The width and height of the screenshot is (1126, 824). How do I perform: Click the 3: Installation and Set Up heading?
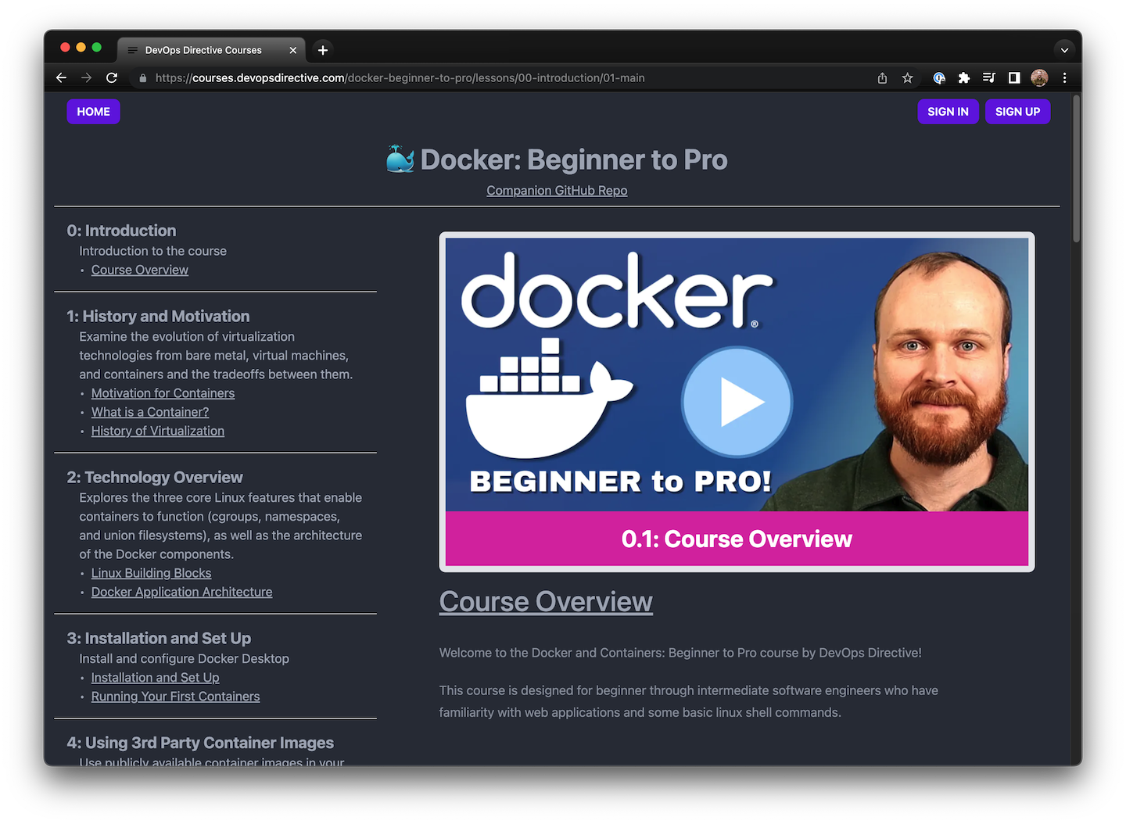(159, 639)
